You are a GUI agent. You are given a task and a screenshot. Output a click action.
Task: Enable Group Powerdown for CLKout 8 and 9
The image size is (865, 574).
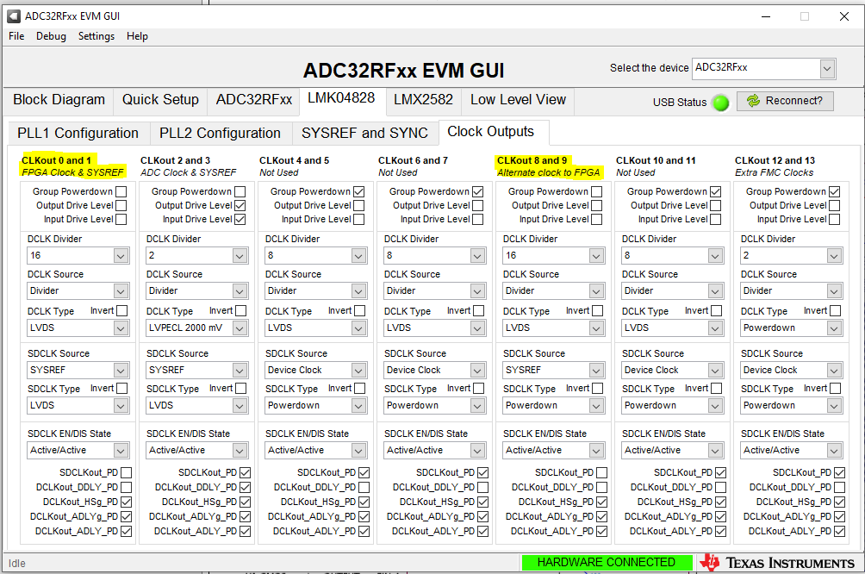[x=596, y=191]
